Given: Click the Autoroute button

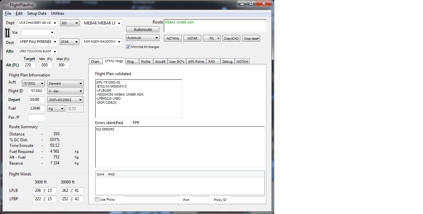Looking at the screenshot, I should coord(143,30).
